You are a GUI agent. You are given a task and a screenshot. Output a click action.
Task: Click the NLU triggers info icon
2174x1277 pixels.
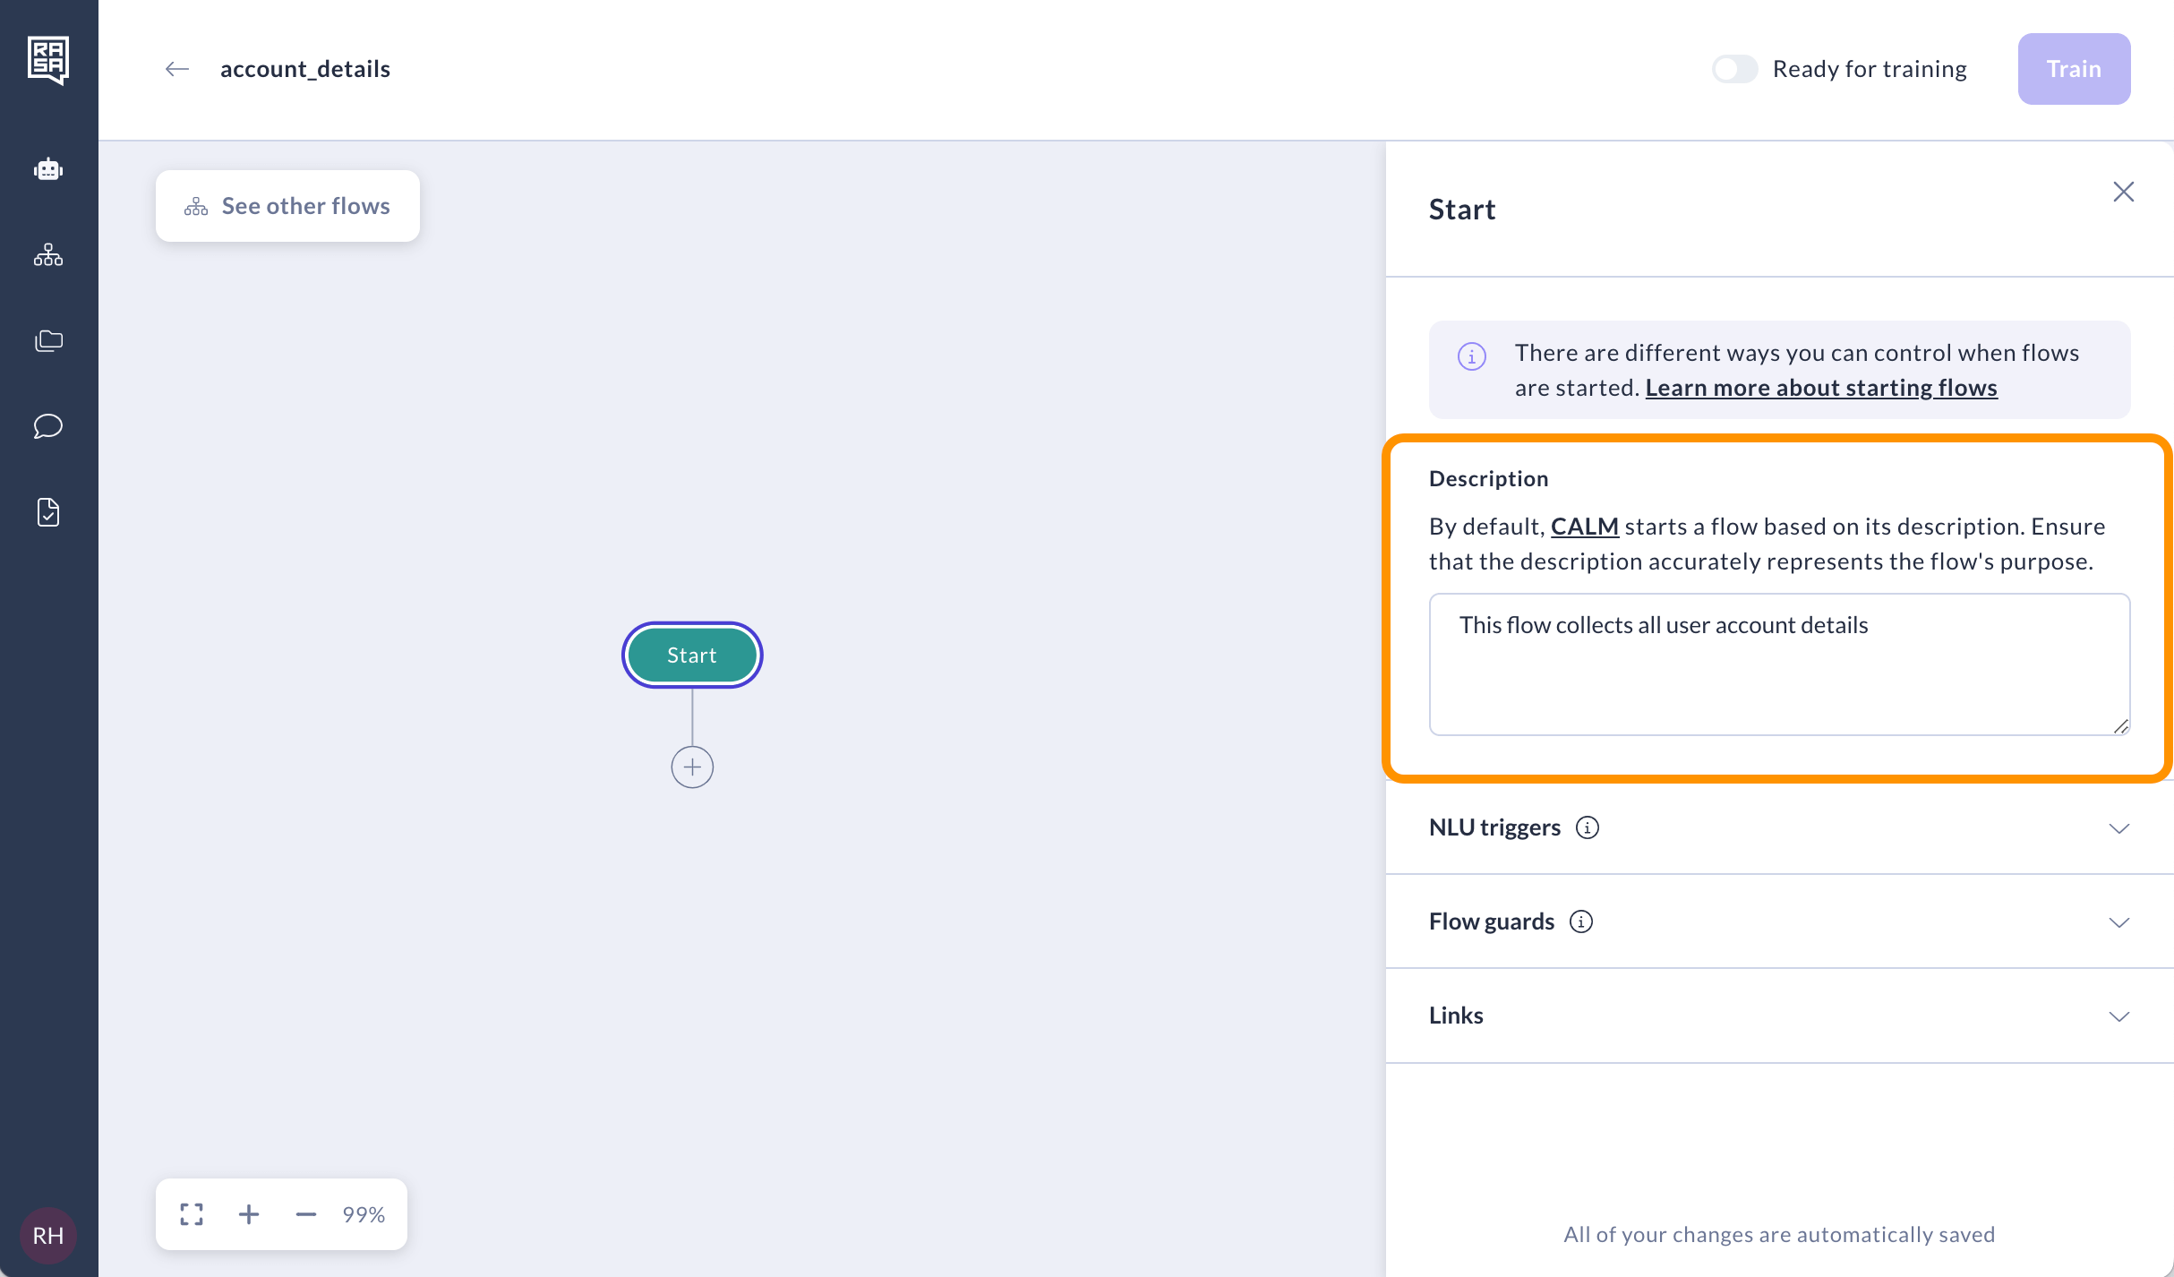(x=1588, y=827)
